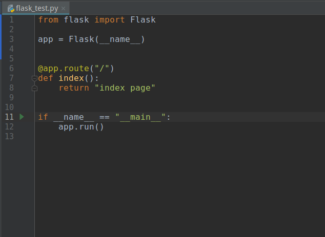Click the "__main__" string on line 11
Screen dimensions: 325x237
[x=140, y=117]
